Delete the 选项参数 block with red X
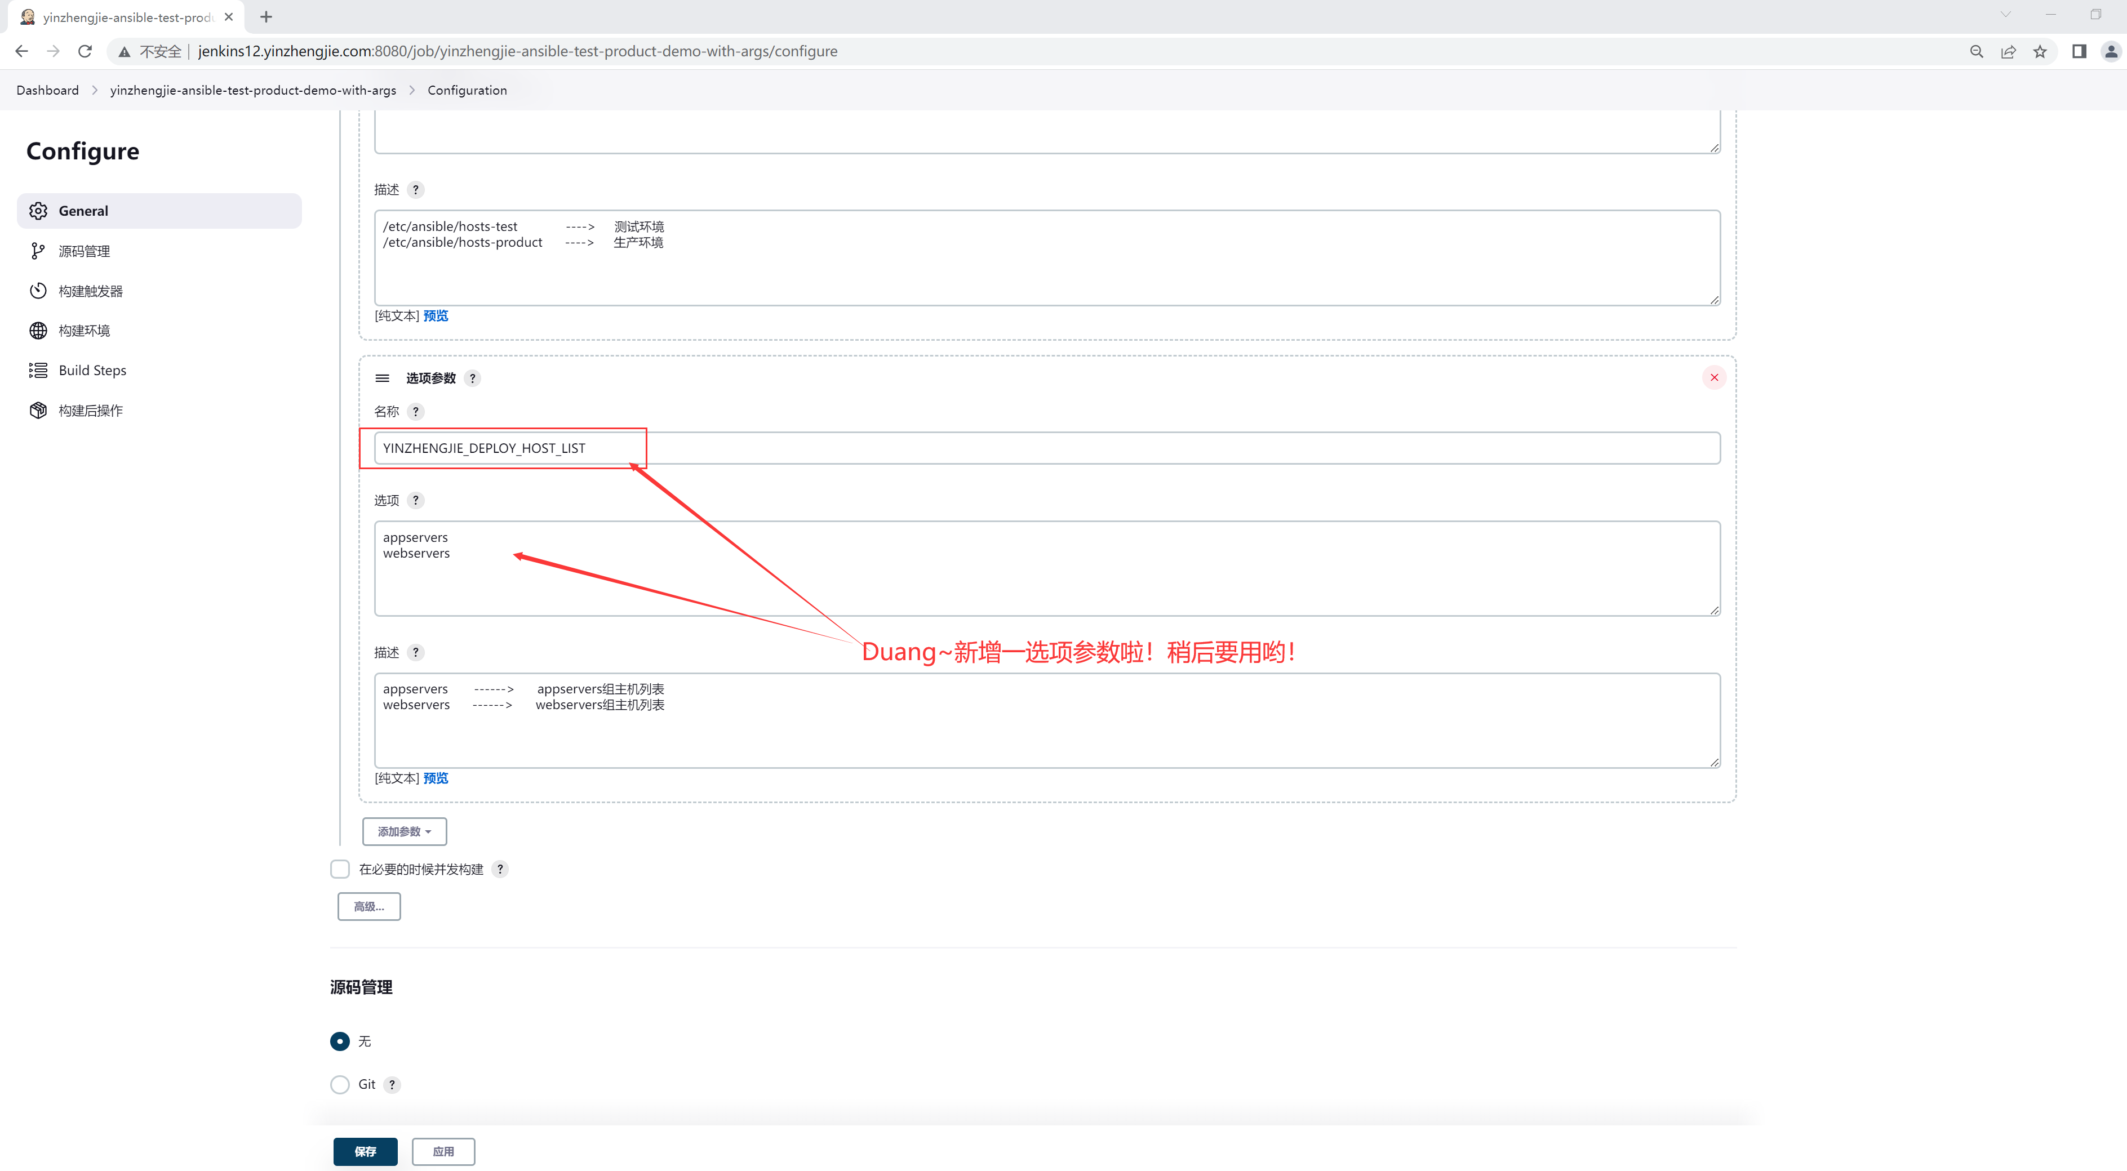Screen dimensions: 2127x1171 pos(1714,377)
